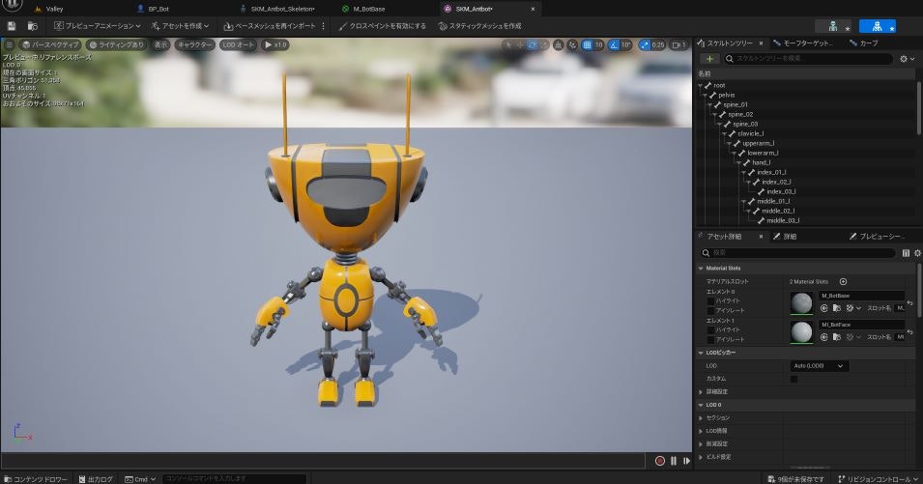Toggle the LOD Custom checkbox
923x484 pixels.
click(x=793, y=379)
